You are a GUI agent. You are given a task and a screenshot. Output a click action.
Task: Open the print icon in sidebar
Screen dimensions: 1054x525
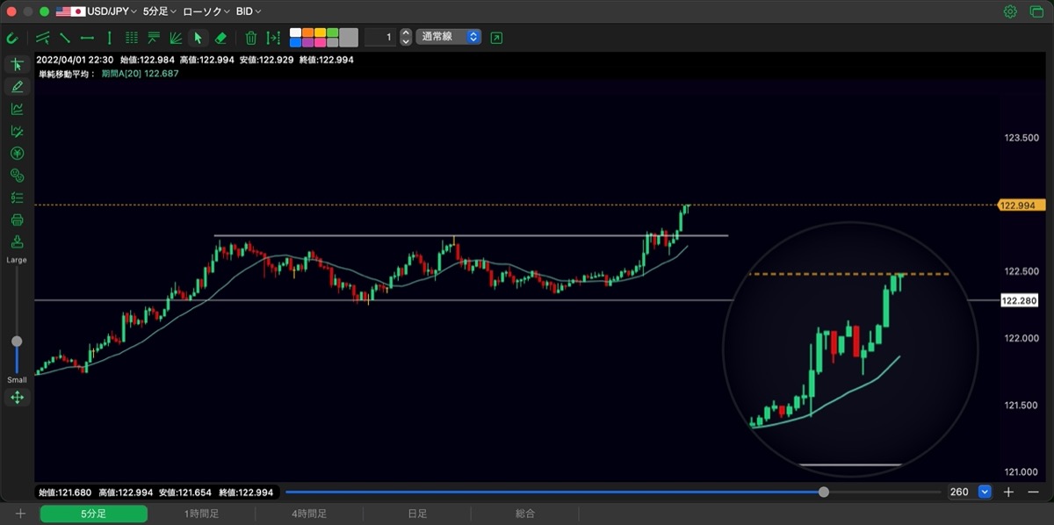click(17, 219)
